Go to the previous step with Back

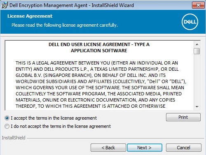click(x=108, y=148)
